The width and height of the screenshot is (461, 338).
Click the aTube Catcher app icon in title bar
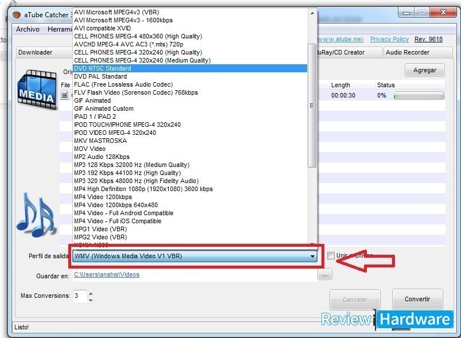coord(17,14)
